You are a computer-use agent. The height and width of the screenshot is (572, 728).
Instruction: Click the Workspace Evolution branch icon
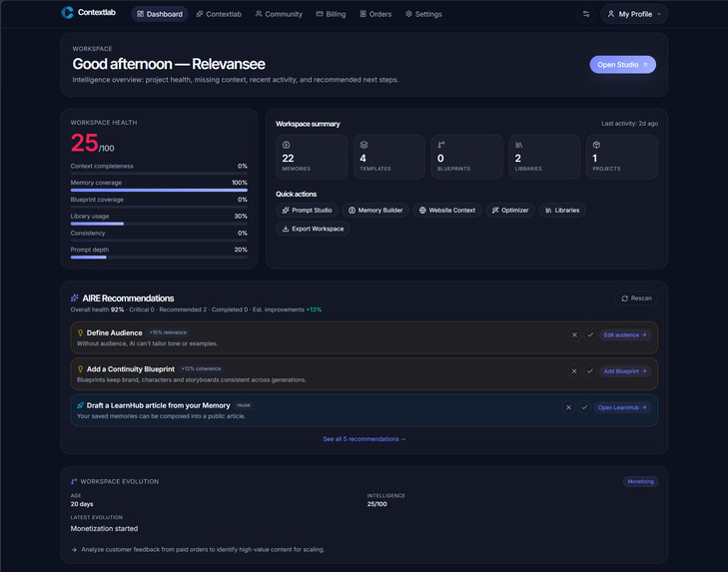[74, 481]
